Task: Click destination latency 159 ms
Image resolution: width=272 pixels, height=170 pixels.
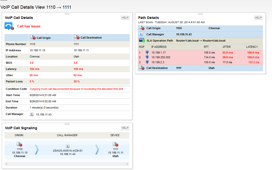Action: pyautogui.click(x=78, y=69)
